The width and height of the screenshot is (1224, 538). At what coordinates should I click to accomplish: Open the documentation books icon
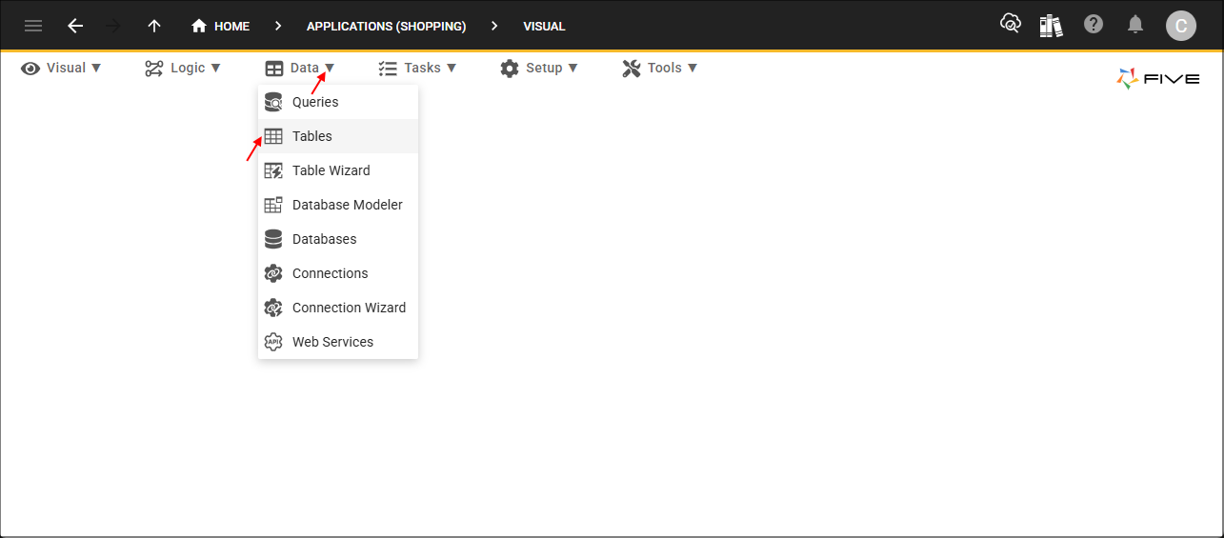(1051, 26)
